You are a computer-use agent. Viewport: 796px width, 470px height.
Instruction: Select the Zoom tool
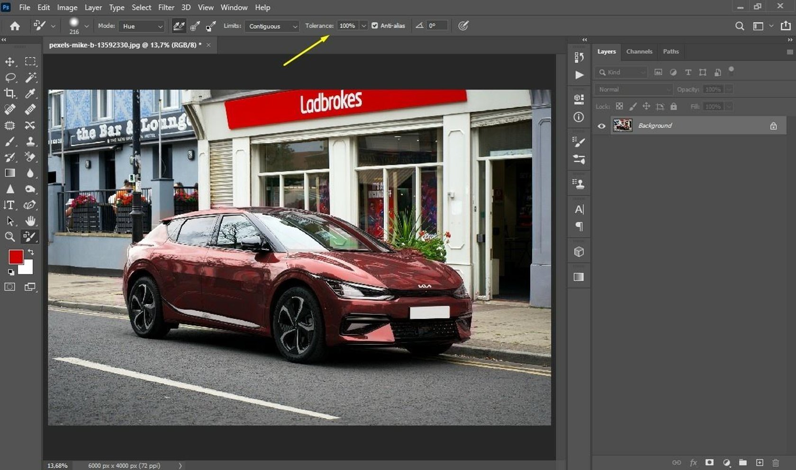[9, 237]
